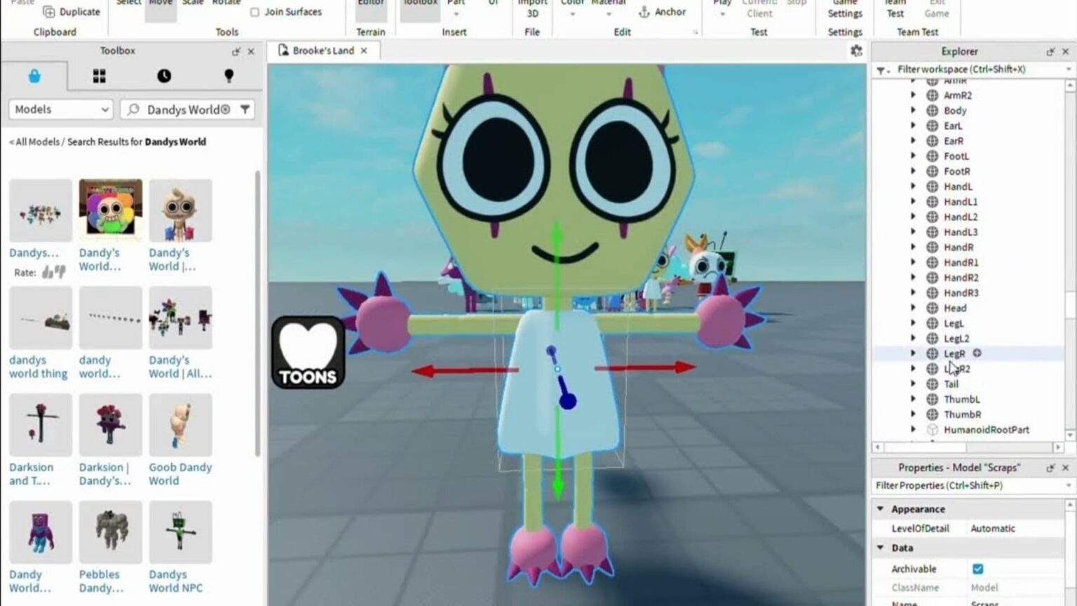Select the Pebbles Dandy model thumbnail

[x=111, y=532]
